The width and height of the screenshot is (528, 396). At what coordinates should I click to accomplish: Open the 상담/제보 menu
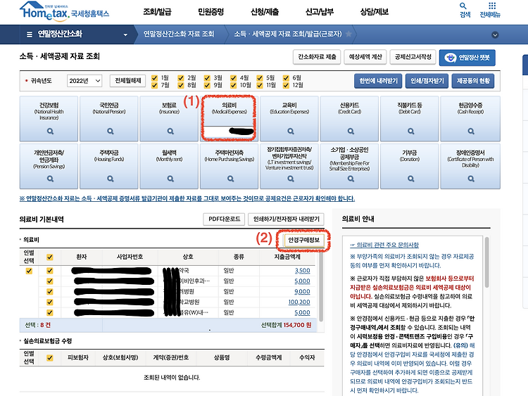click(x=374, y=12)
